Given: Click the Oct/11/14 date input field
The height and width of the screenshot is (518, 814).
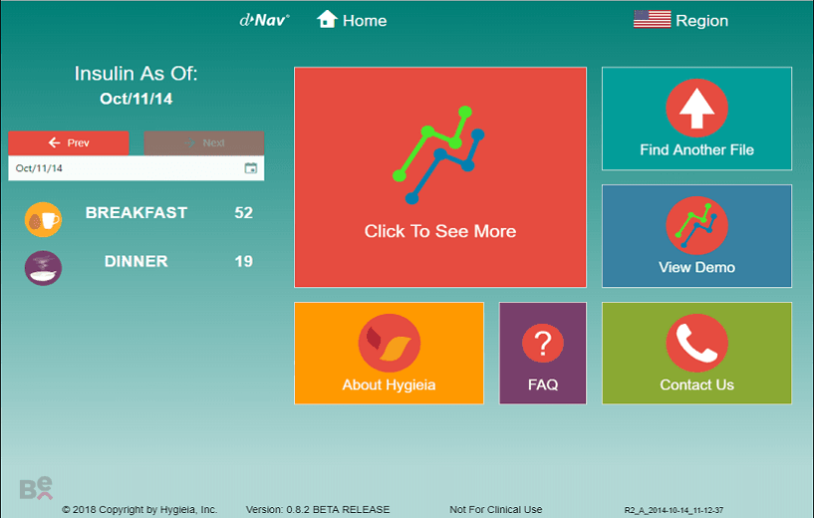Looking at the screenshot, I should (x=136, y=168).
